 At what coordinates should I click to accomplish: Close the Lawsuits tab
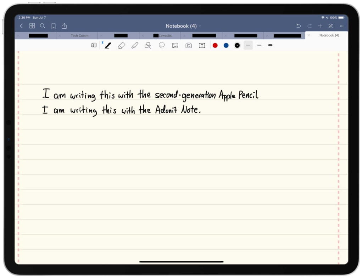coord(143,36)
